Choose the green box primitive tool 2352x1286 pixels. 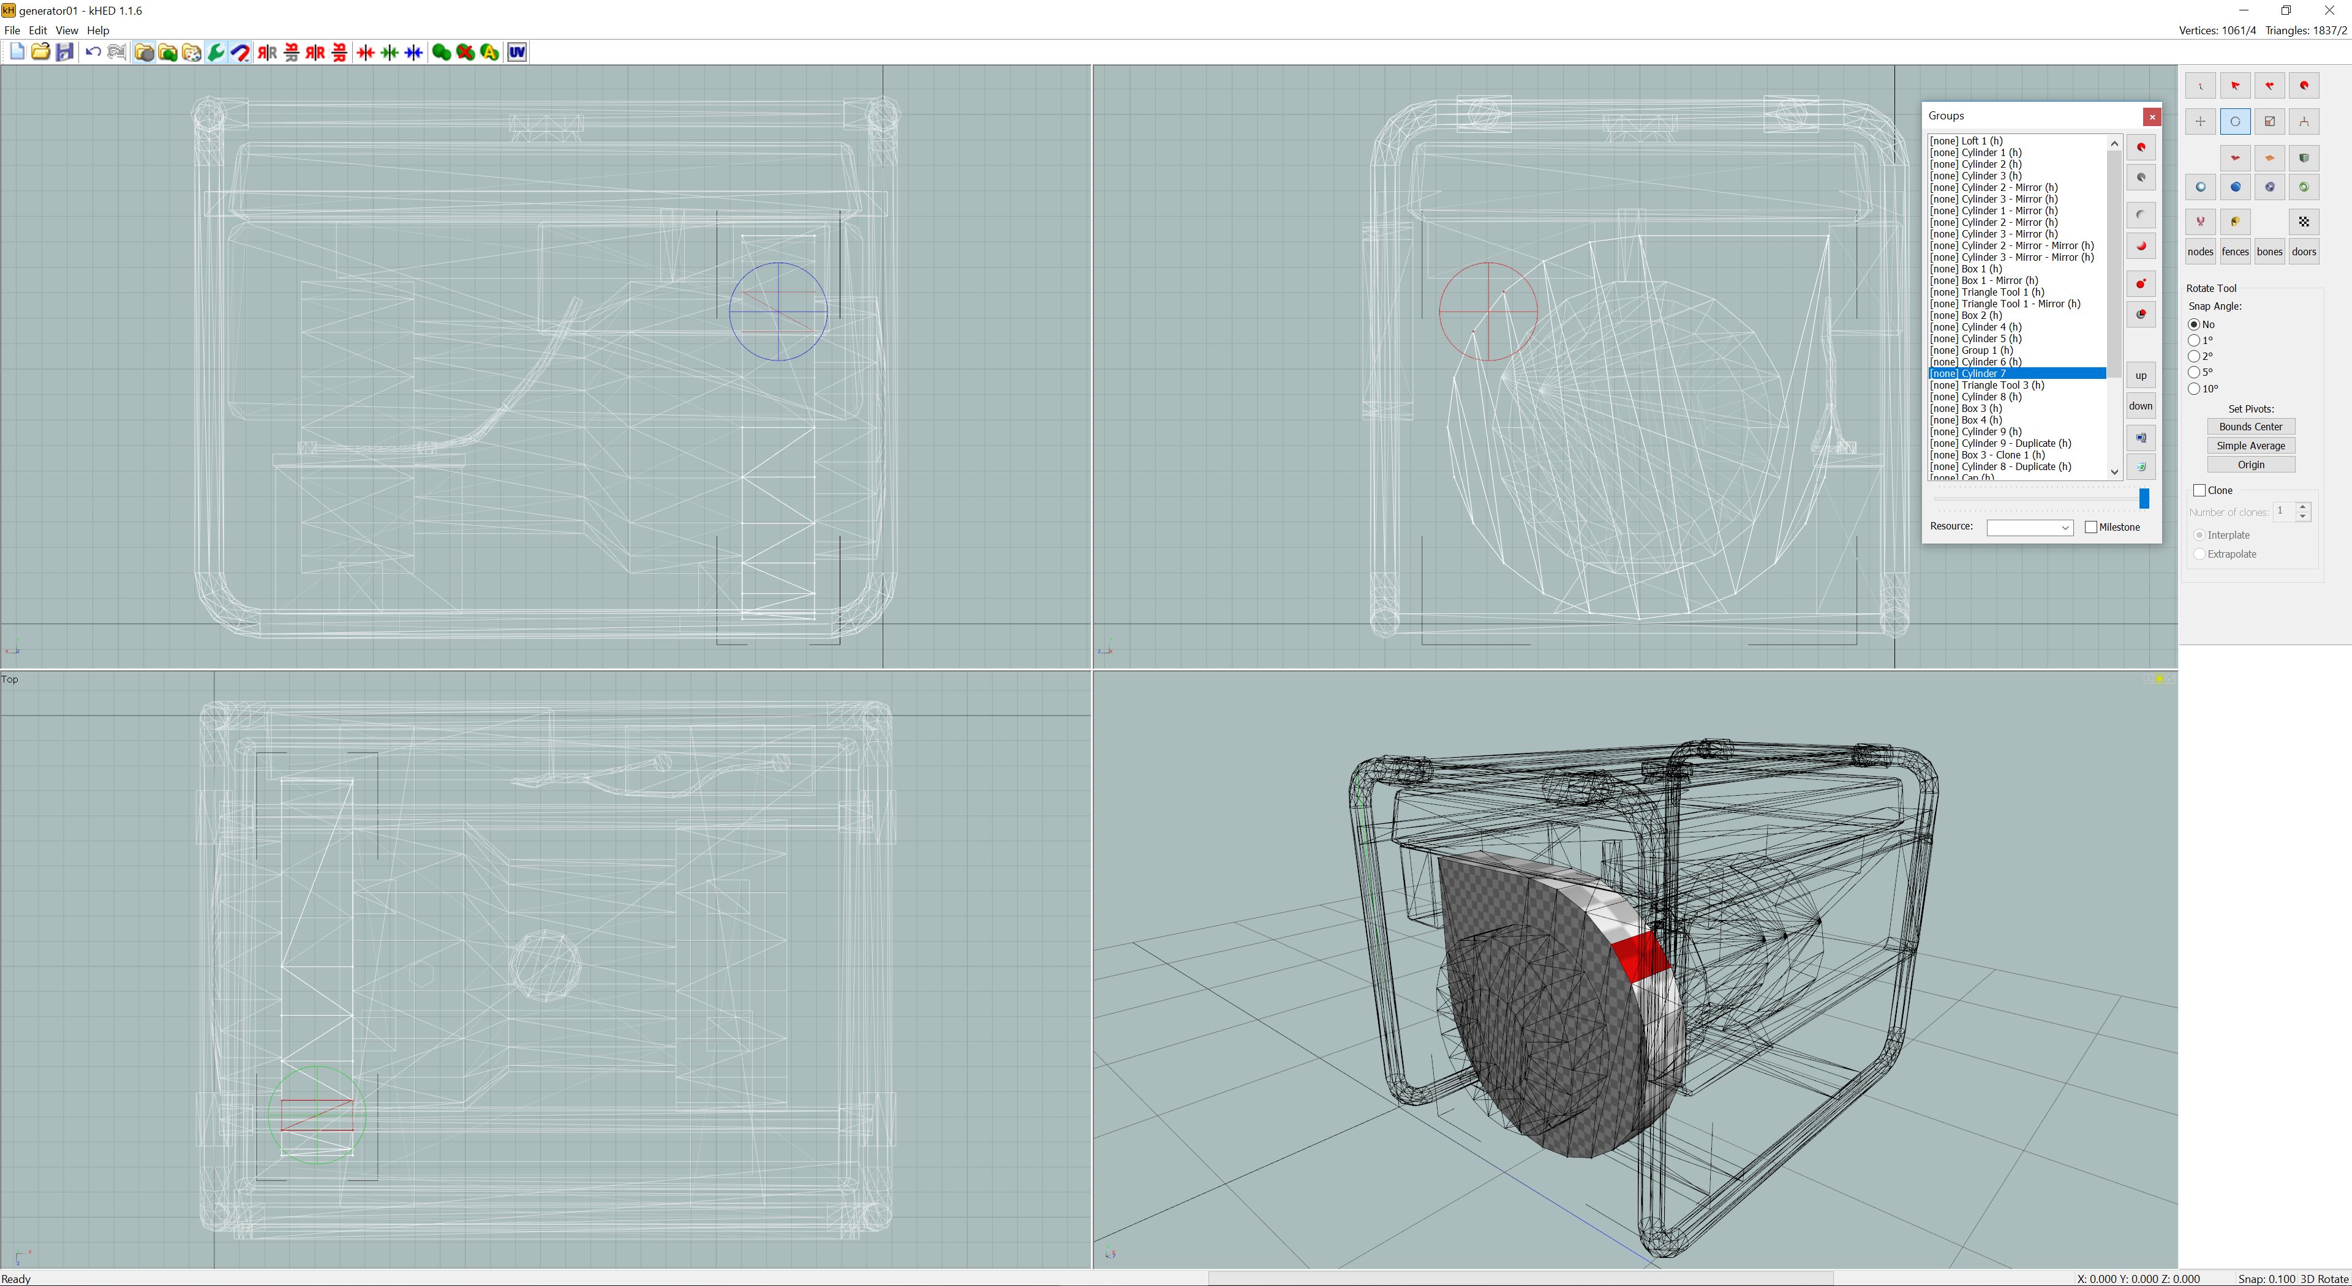tap(2304, 158)
